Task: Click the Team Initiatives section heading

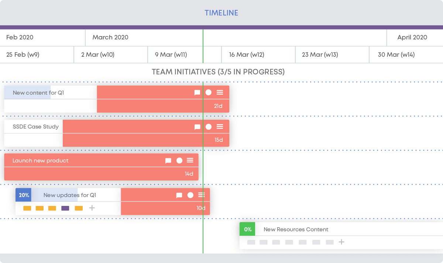Action: click(x=218, y=72)
